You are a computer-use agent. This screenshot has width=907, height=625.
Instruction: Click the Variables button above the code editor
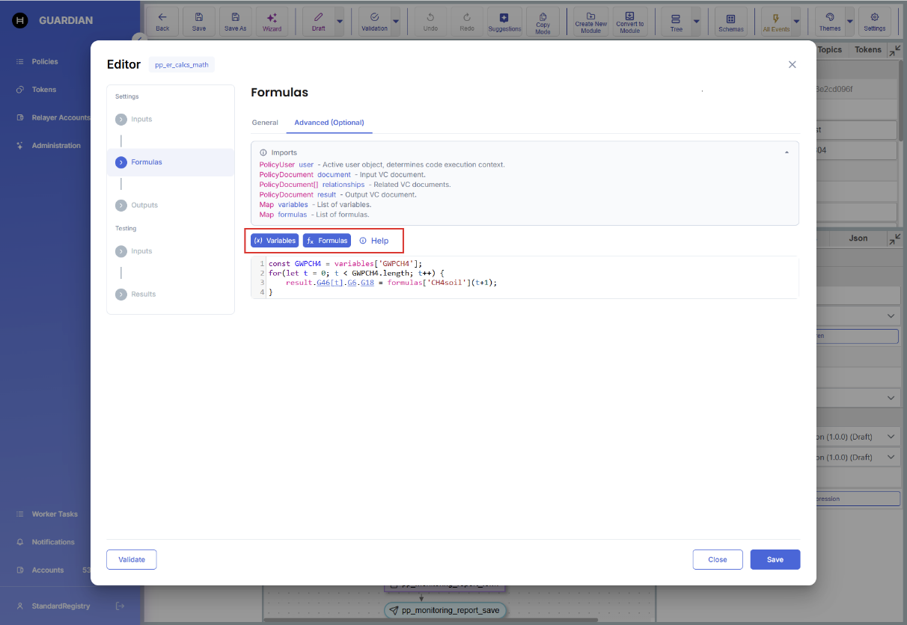[x=275, y=241]
